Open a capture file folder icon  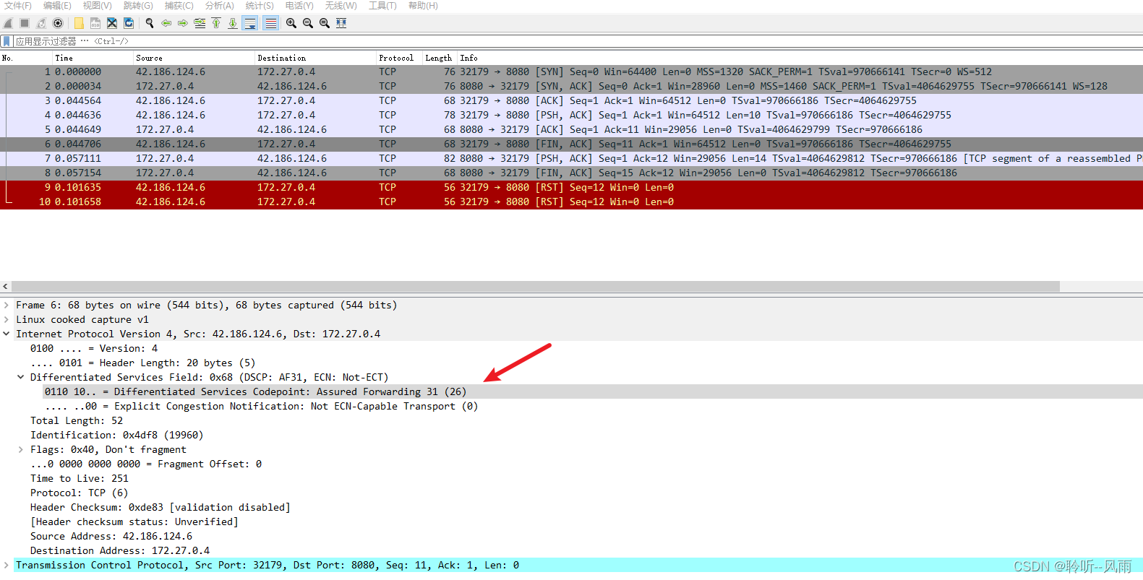(x=79, y=23)
